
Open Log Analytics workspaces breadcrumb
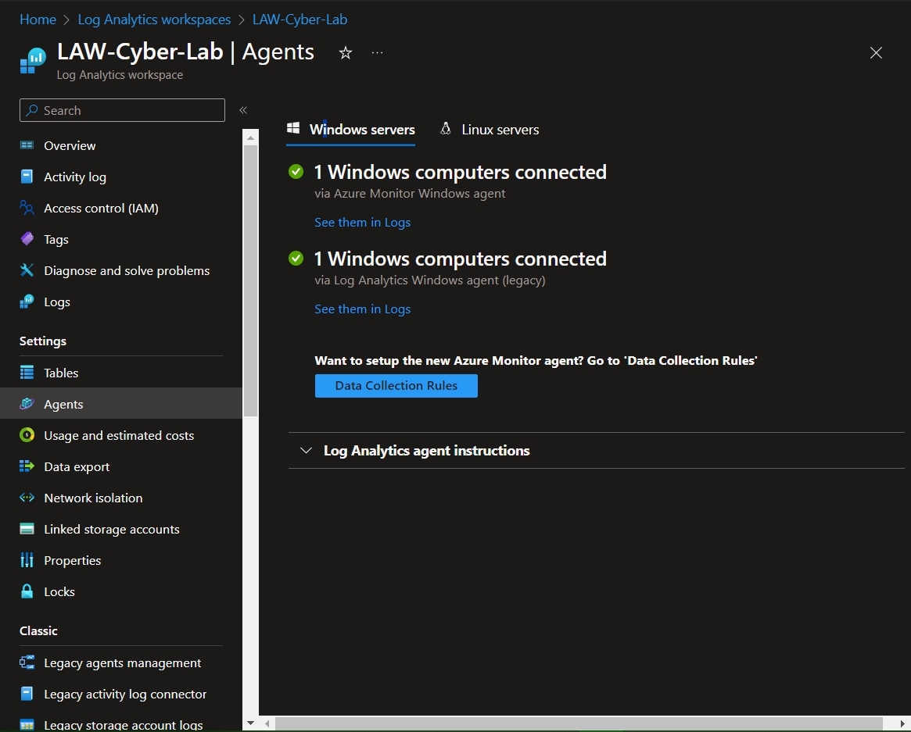pos(154,20)
